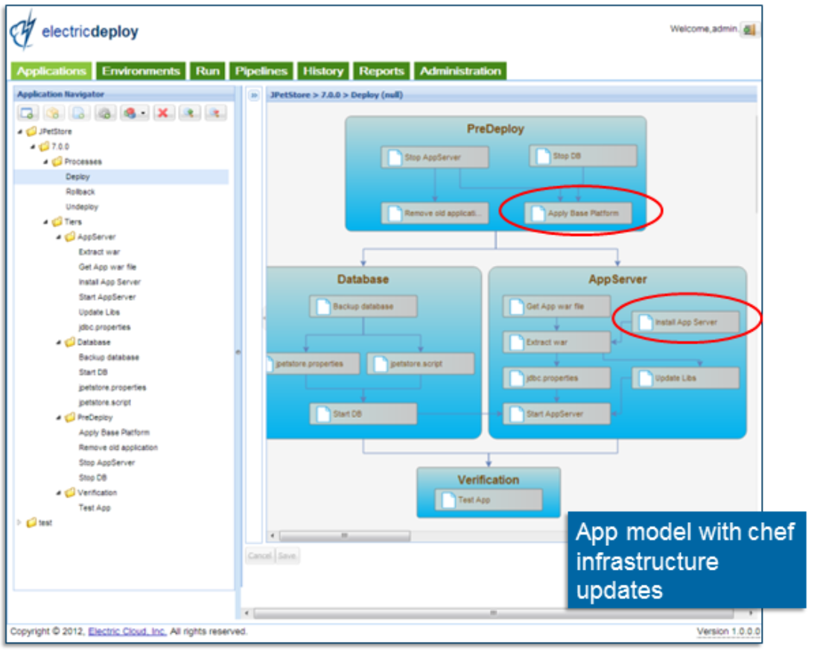The height and width of the screenshot is (651, 820).
Task: Collapse the Tiers tree node
Action: (x=46, y=222)
